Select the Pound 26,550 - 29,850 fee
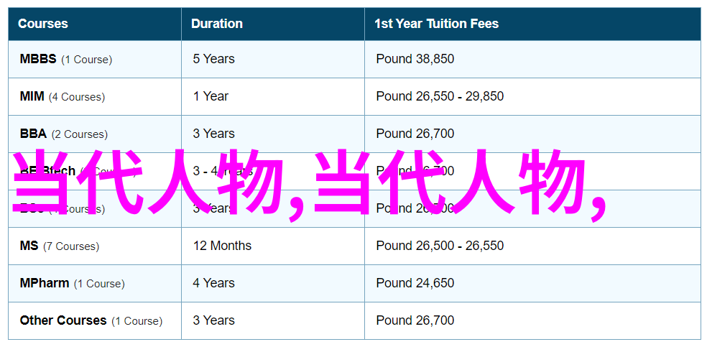This screenshot has height=347, width=707. (x=440, y=96)
